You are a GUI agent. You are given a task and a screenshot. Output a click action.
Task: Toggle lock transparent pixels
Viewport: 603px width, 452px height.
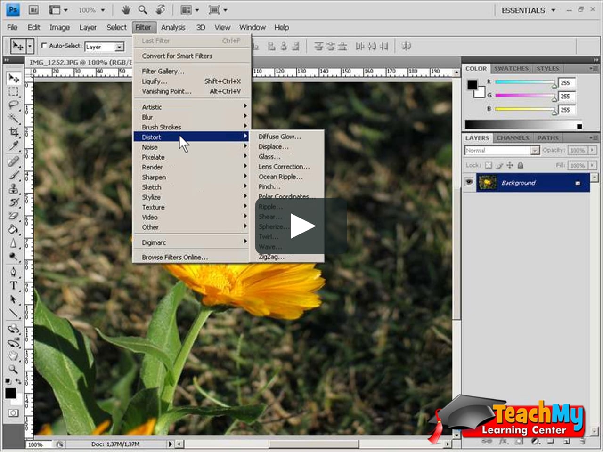(489, 165)
